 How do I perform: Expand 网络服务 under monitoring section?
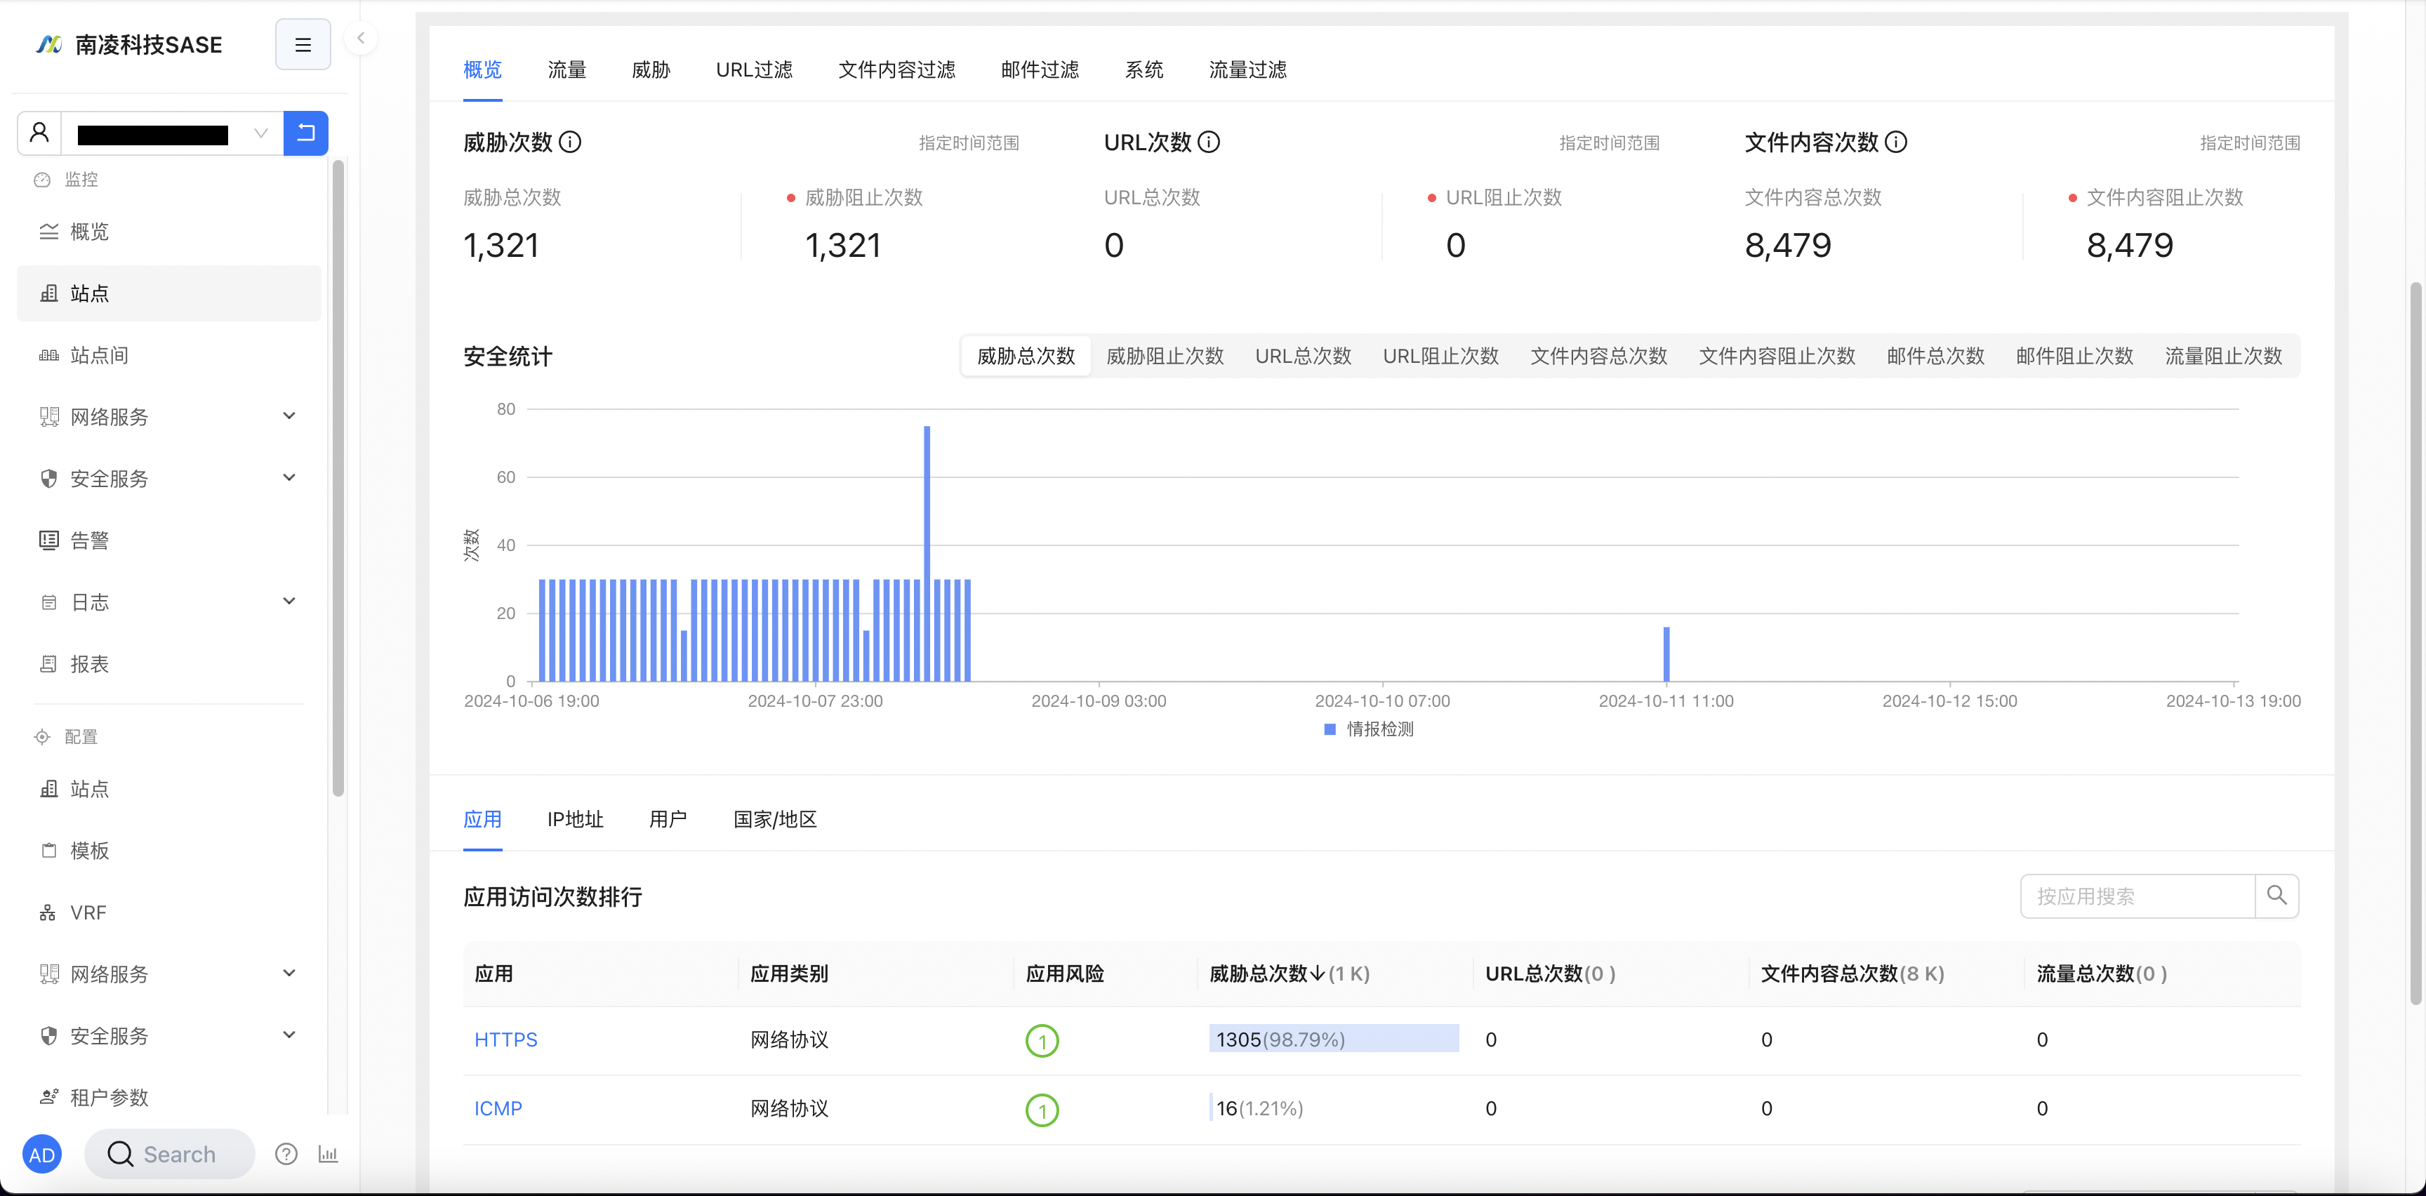point(169,417)
